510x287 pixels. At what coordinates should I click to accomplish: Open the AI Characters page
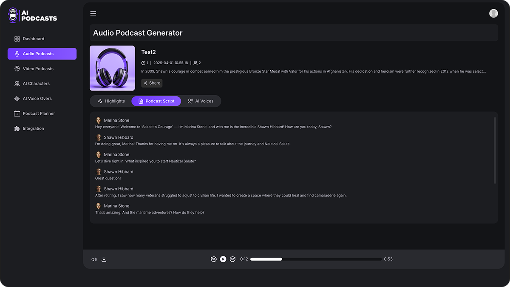[36, 84]
